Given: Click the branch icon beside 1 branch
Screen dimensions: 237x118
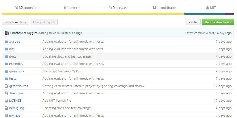Looking at the screenshot, I should coord(65,8).
